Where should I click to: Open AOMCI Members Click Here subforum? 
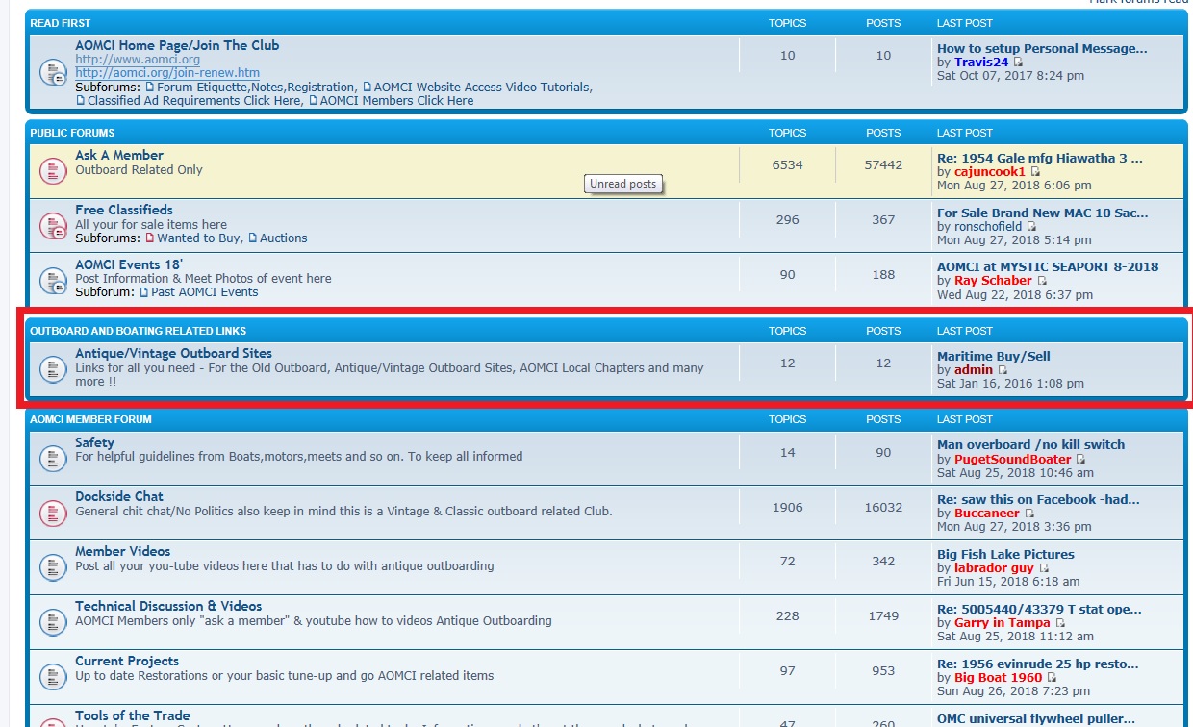pyautogui.click(x=396, y=100)
